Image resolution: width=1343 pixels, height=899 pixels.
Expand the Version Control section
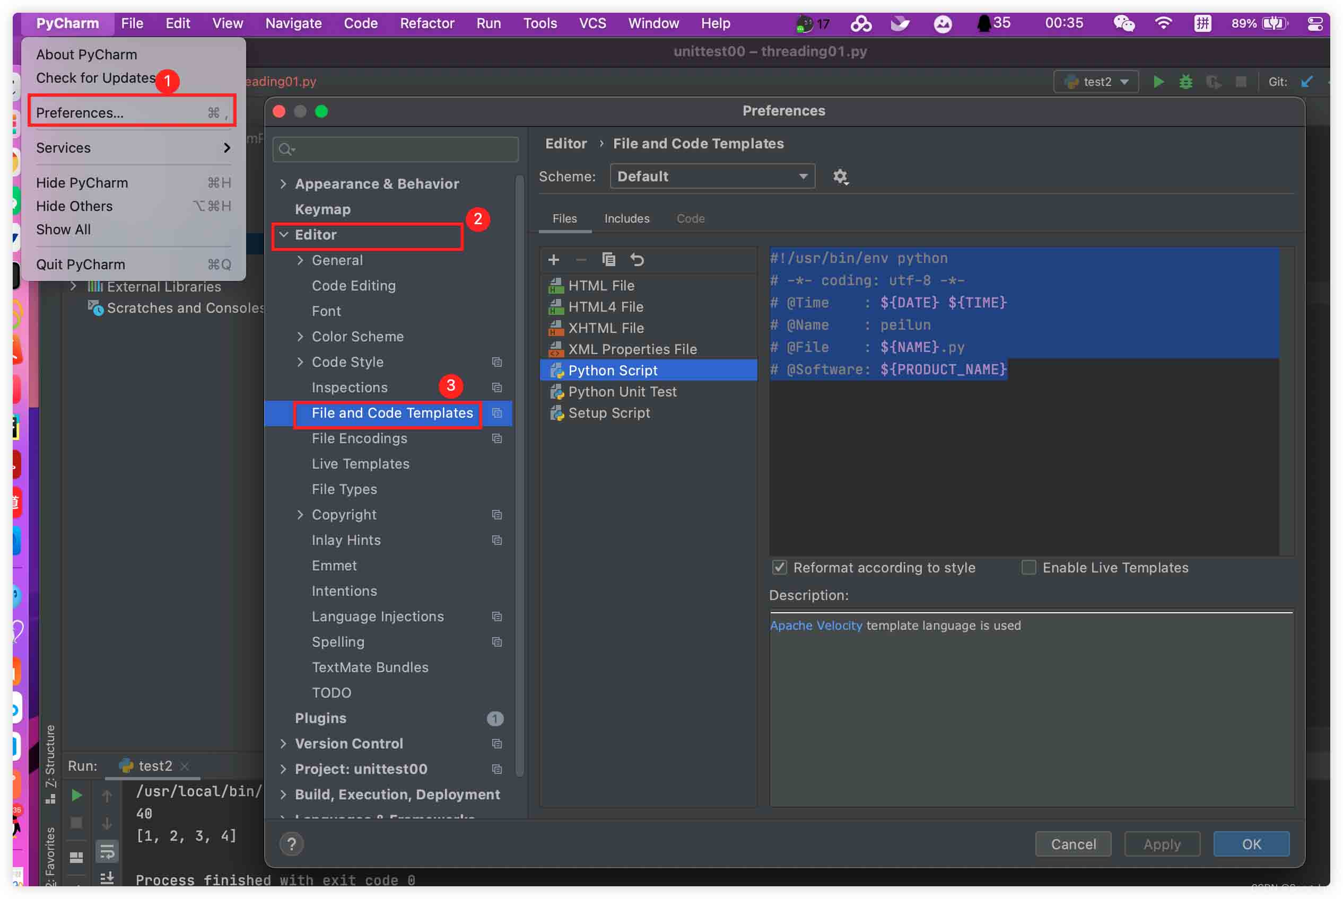283,743
